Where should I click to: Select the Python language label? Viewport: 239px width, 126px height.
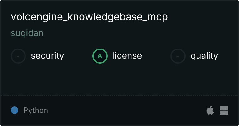36,111
